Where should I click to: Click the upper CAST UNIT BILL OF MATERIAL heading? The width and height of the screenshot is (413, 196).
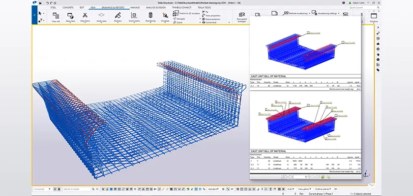click(x=268, y=76)
